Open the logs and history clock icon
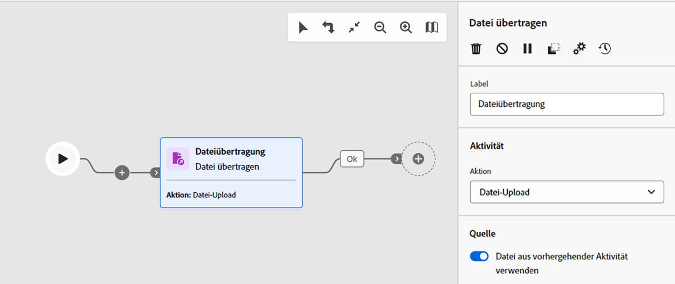Image resolution: width=675 pixels, height=284 pixels. pos(605,49)
